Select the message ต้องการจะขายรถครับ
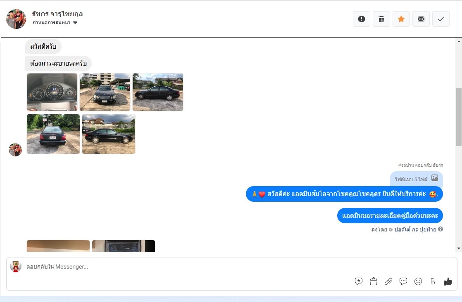Viewport: 462px width, 302px height. pyautogui.click(x=58, y=63)
